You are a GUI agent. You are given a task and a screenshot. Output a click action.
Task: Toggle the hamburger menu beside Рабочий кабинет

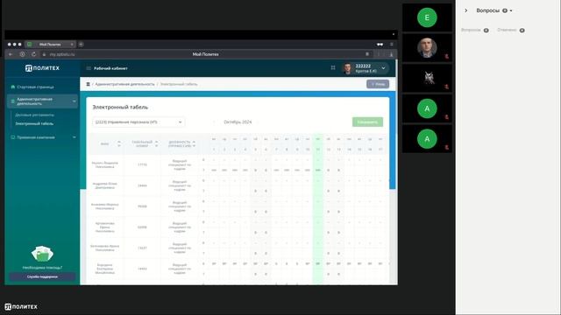point(89,68)
